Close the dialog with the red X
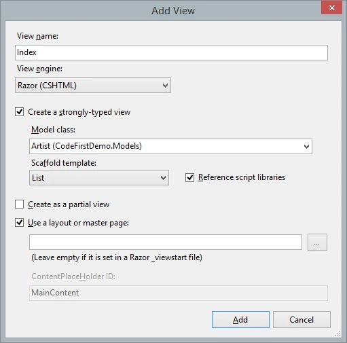Viewport: 347px width, 343px height. tap(331, 8)
